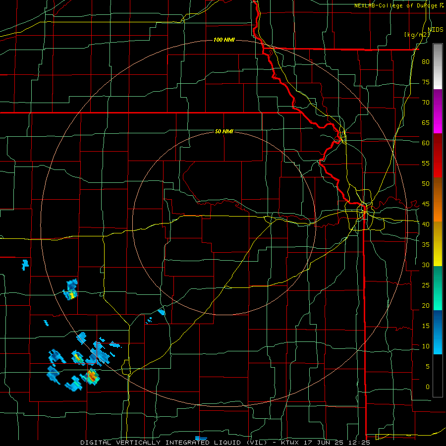Click the 20 value on the color scale
The height and width of the screenshot is (446, 446).
coord(426,306)
